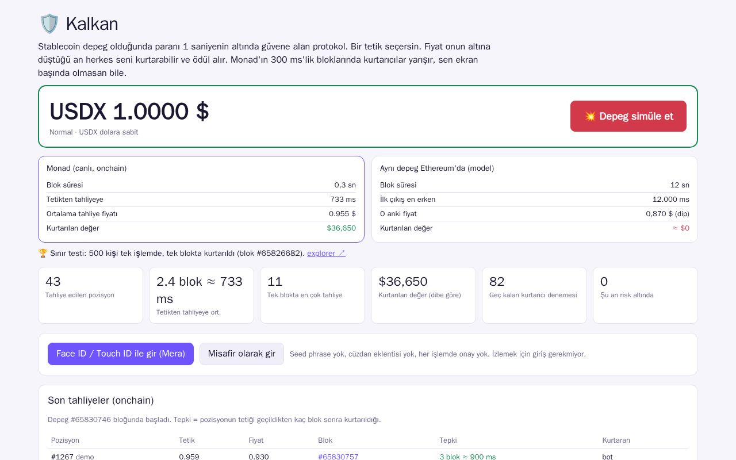This screenshot has height=460, width=736.
Task: Click the Pozisyon column header
Action: pyautogui.click(x=65, y=440)
